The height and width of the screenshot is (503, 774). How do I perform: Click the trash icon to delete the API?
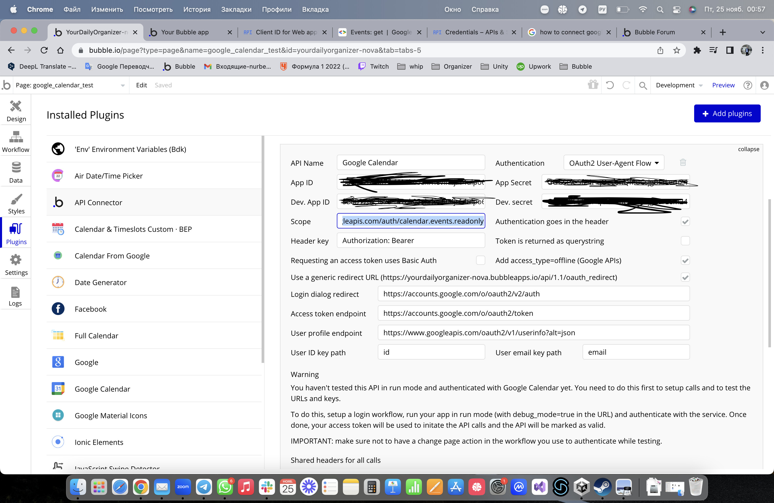(x=683, y=162)
